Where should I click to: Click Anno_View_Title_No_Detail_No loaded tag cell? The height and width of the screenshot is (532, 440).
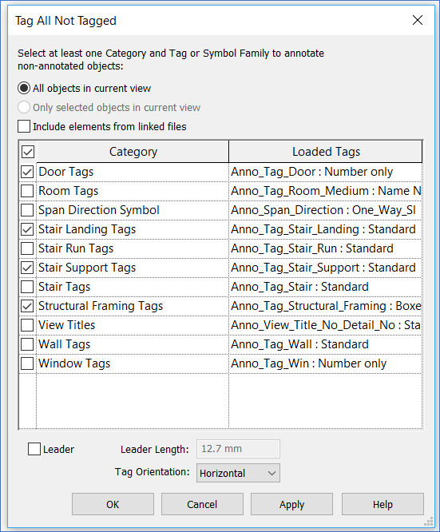[x=325, y=325]
